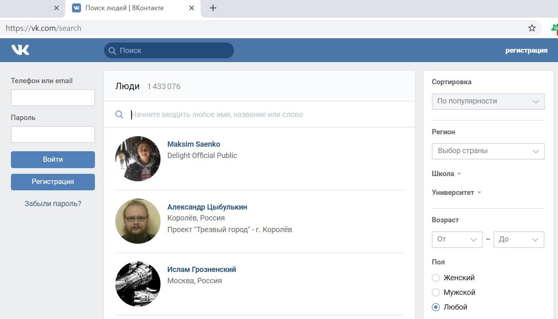Click the magnifier icon in the header Поиск box
Viewport: 558px width, 319px height.
(112, 50)
